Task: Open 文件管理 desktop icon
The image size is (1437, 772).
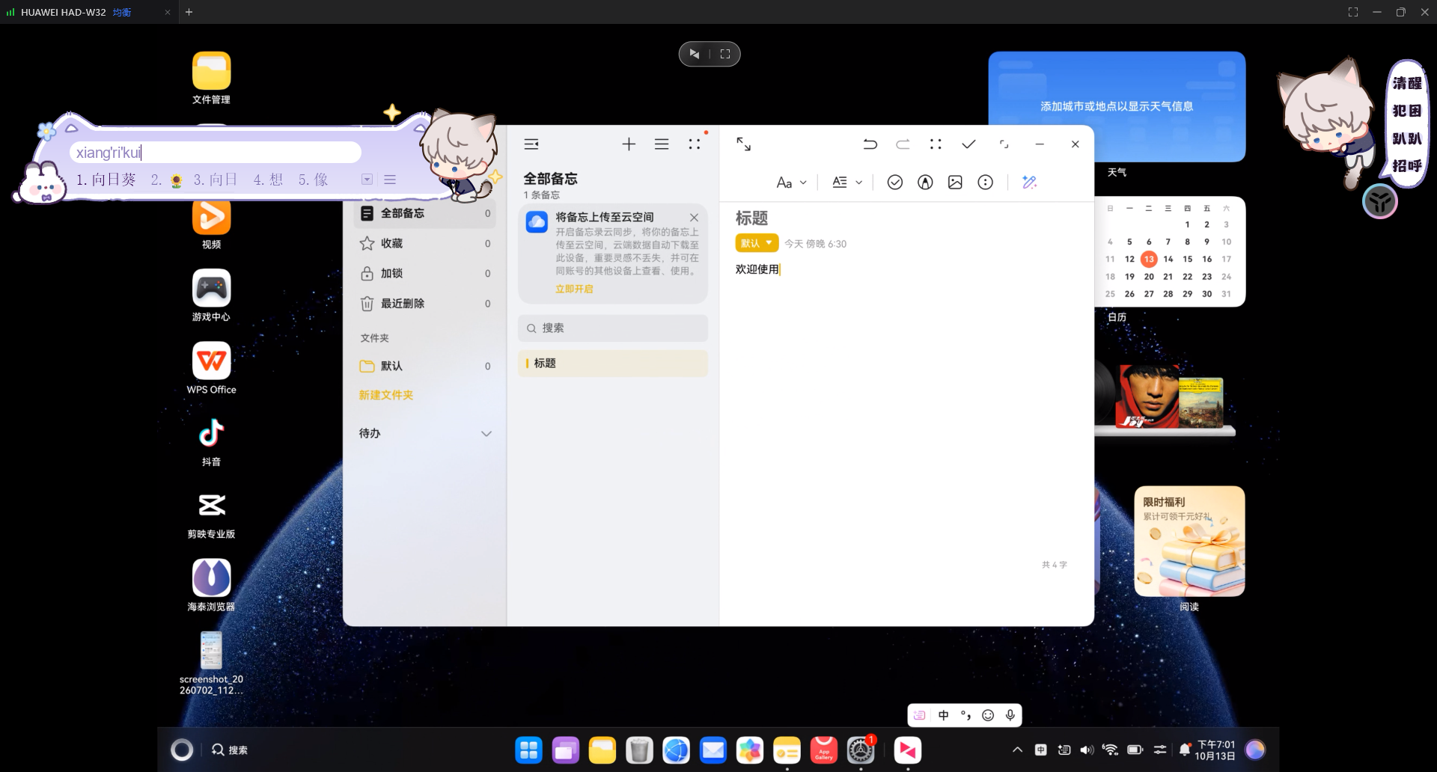Action: (211, 78)
